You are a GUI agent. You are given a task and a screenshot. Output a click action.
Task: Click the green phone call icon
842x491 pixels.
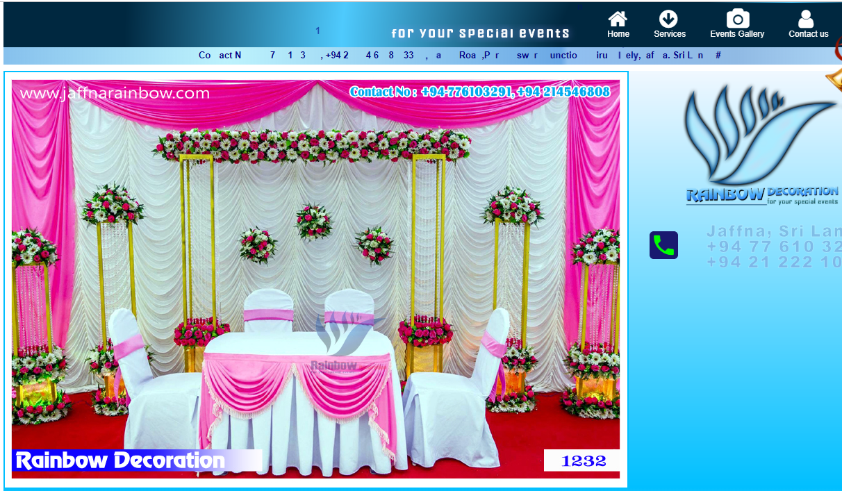663,245
